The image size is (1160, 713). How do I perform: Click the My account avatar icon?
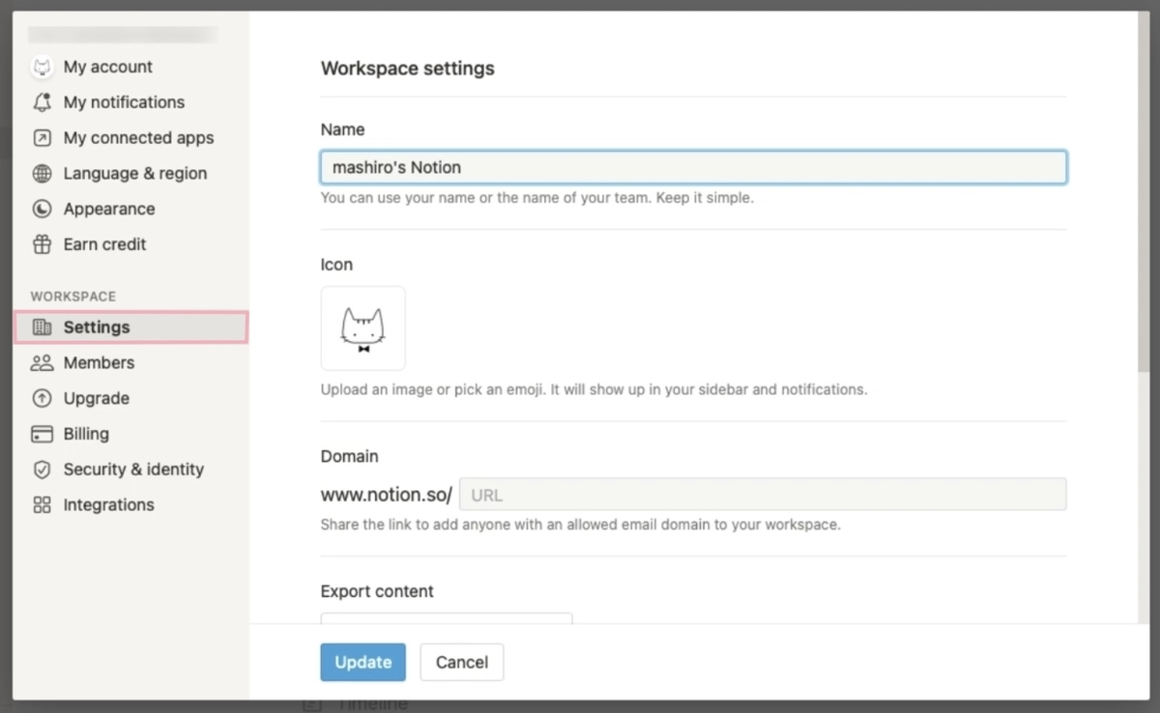[x=43, y=67]
